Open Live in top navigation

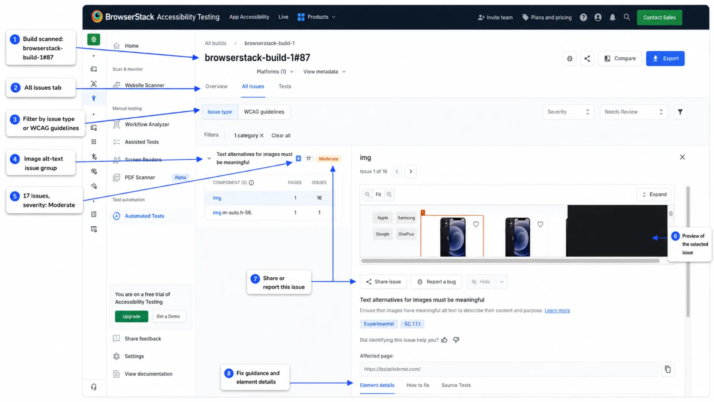(x=283, y=17)
